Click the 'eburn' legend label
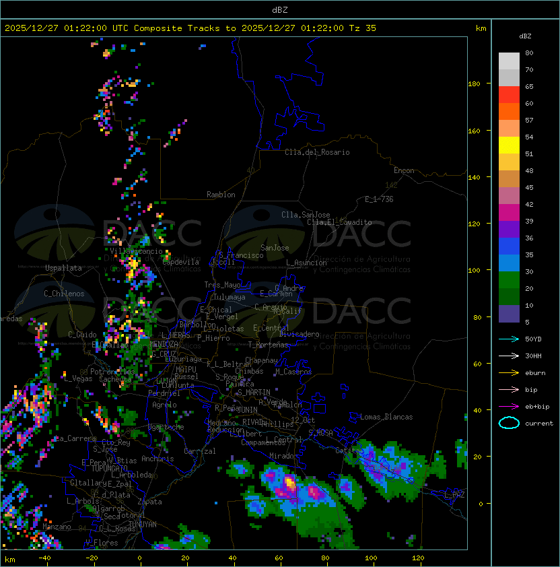The image size is (560, 567). [x=535, y=373]
